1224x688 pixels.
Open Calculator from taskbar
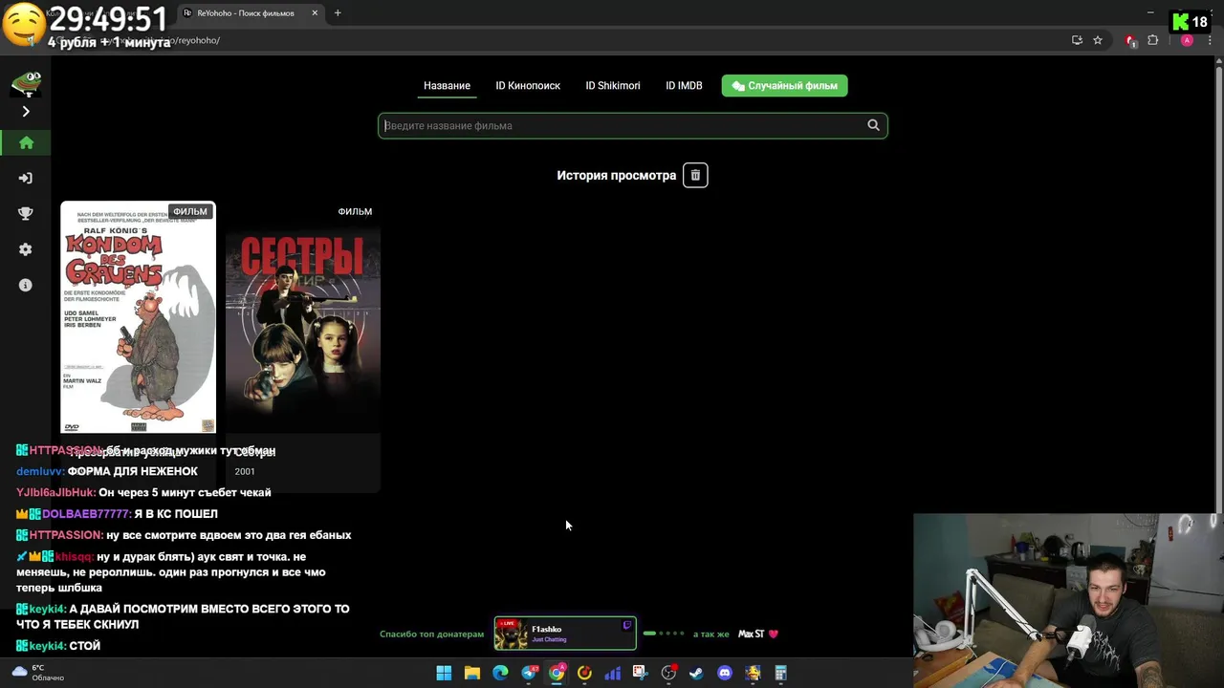[x=780, y=673]
